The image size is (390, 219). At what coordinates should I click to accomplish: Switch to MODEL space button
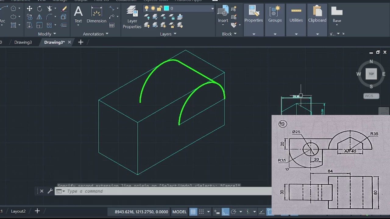(179, 212)
